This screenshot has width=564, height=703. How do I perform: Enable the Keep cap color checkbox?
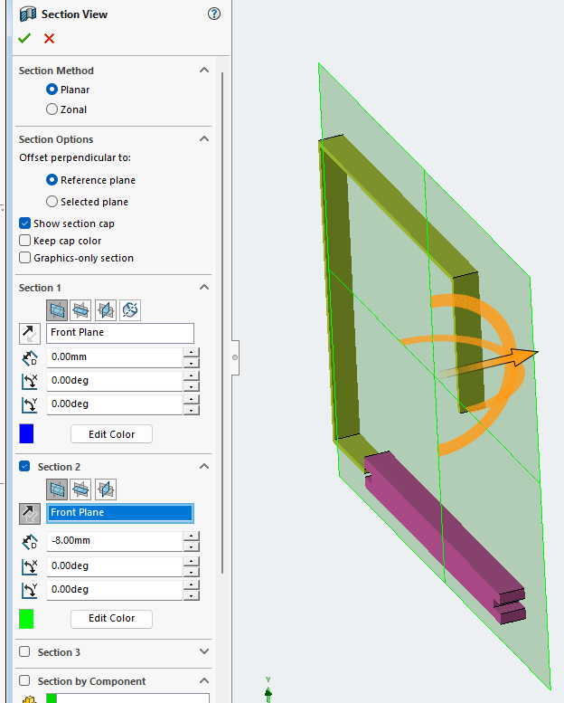pyautogui.click(x=25, y=241)
